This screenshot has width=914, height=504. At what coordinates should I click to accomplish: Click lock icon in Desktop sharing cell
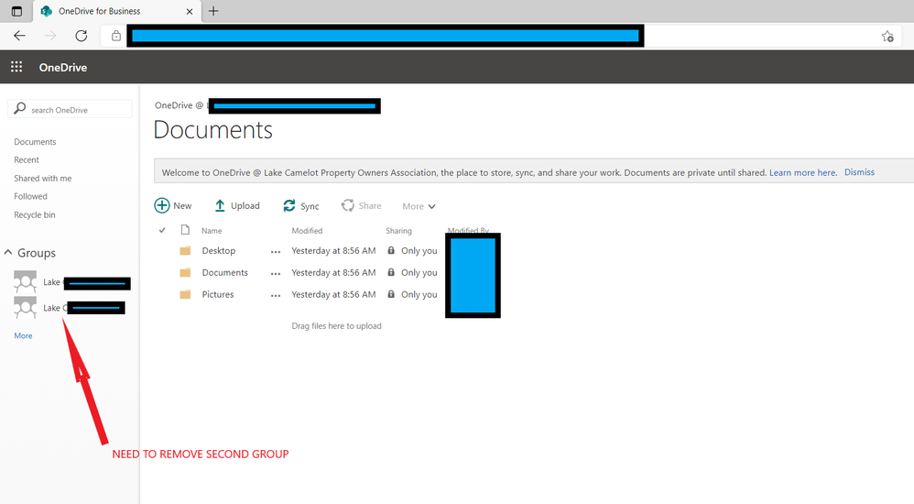(391, 250)
